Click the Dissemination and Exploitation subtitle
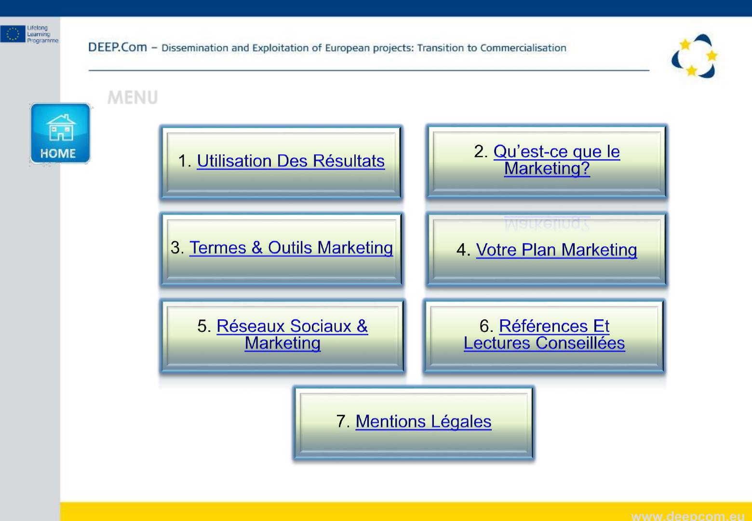 (x=363, y=48)
